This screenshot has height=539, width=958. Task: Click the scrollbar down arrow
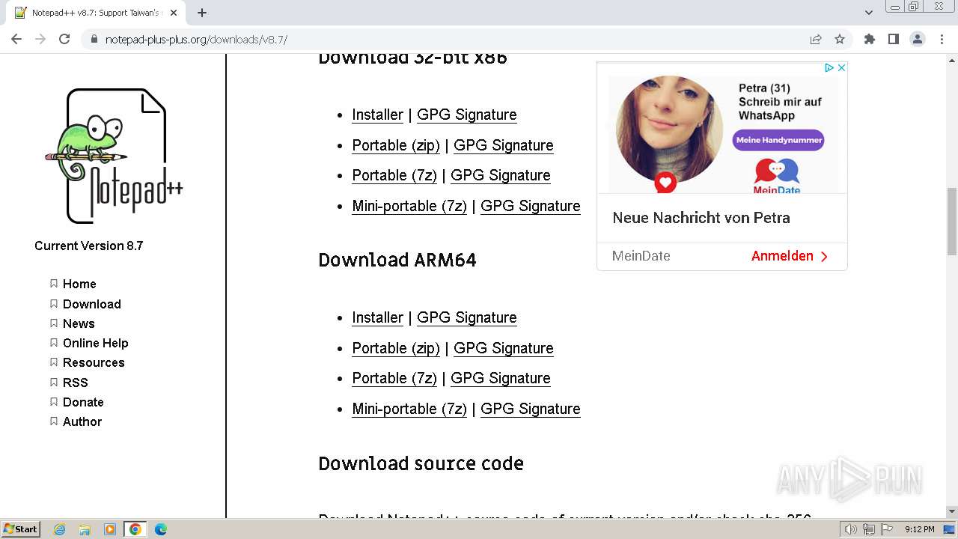(x=952, y=511)
